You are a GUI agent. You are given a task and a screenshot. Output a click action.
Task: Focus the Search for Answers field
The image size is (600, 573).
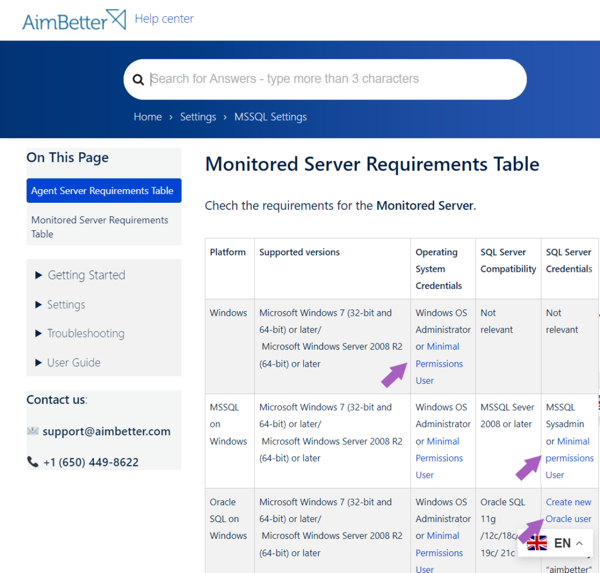coord(325,79)
